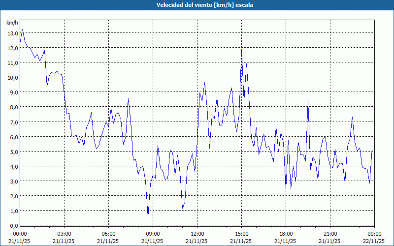This screenshot has height=246, width=394.
Task: Click the 21/11/25 date under 12:00
Action: coord(197,241)
